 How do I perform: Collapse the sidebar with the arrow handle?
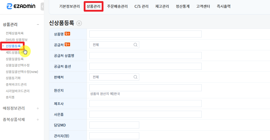[42, 6]
